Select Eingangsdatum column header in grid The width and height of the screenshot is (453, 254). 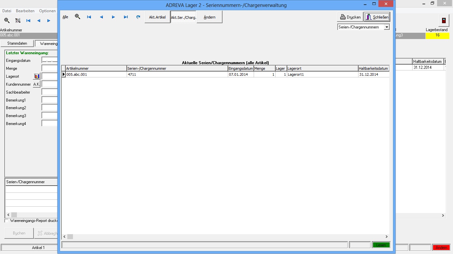click(x=241, y=68)
